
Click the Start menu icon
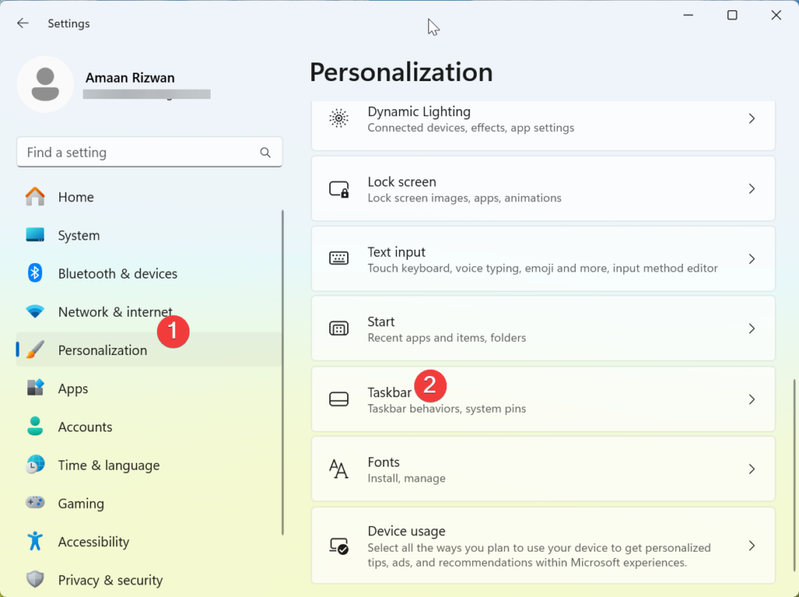pyautogui.click(x=339, y=329)
